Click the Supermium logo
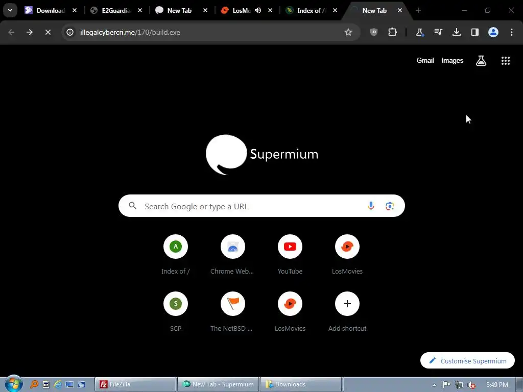Screen dimensions: 523x392 coord(262,155)
